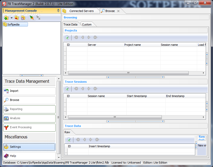The height and width of the screenshot is (167, 213).
Task: Sort Projects grid by Server column
Action: click(x=105, y=45)
